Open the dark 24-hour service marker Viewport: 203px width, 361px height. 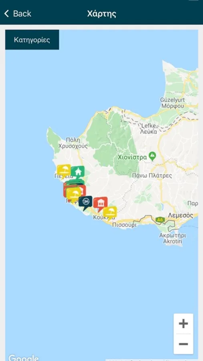coord(86,202)
